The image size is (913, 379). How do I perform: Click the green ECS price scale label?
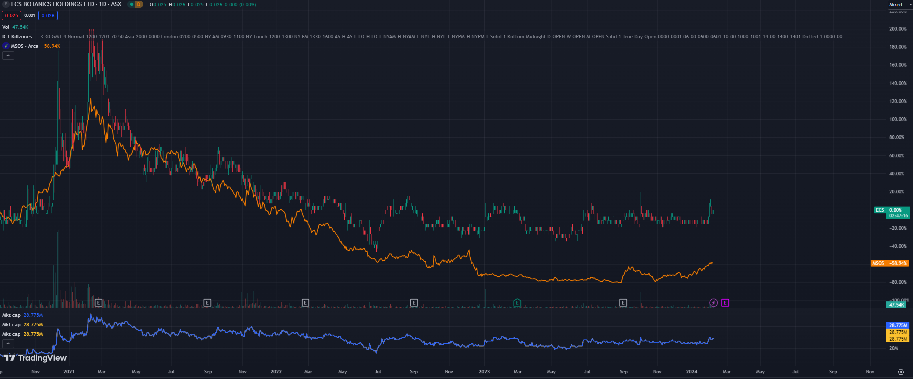[880, 210]
